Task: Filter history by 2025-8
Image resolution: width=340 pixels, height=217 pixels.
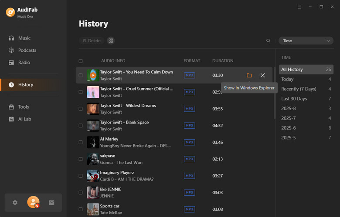Action: [306, 108]
